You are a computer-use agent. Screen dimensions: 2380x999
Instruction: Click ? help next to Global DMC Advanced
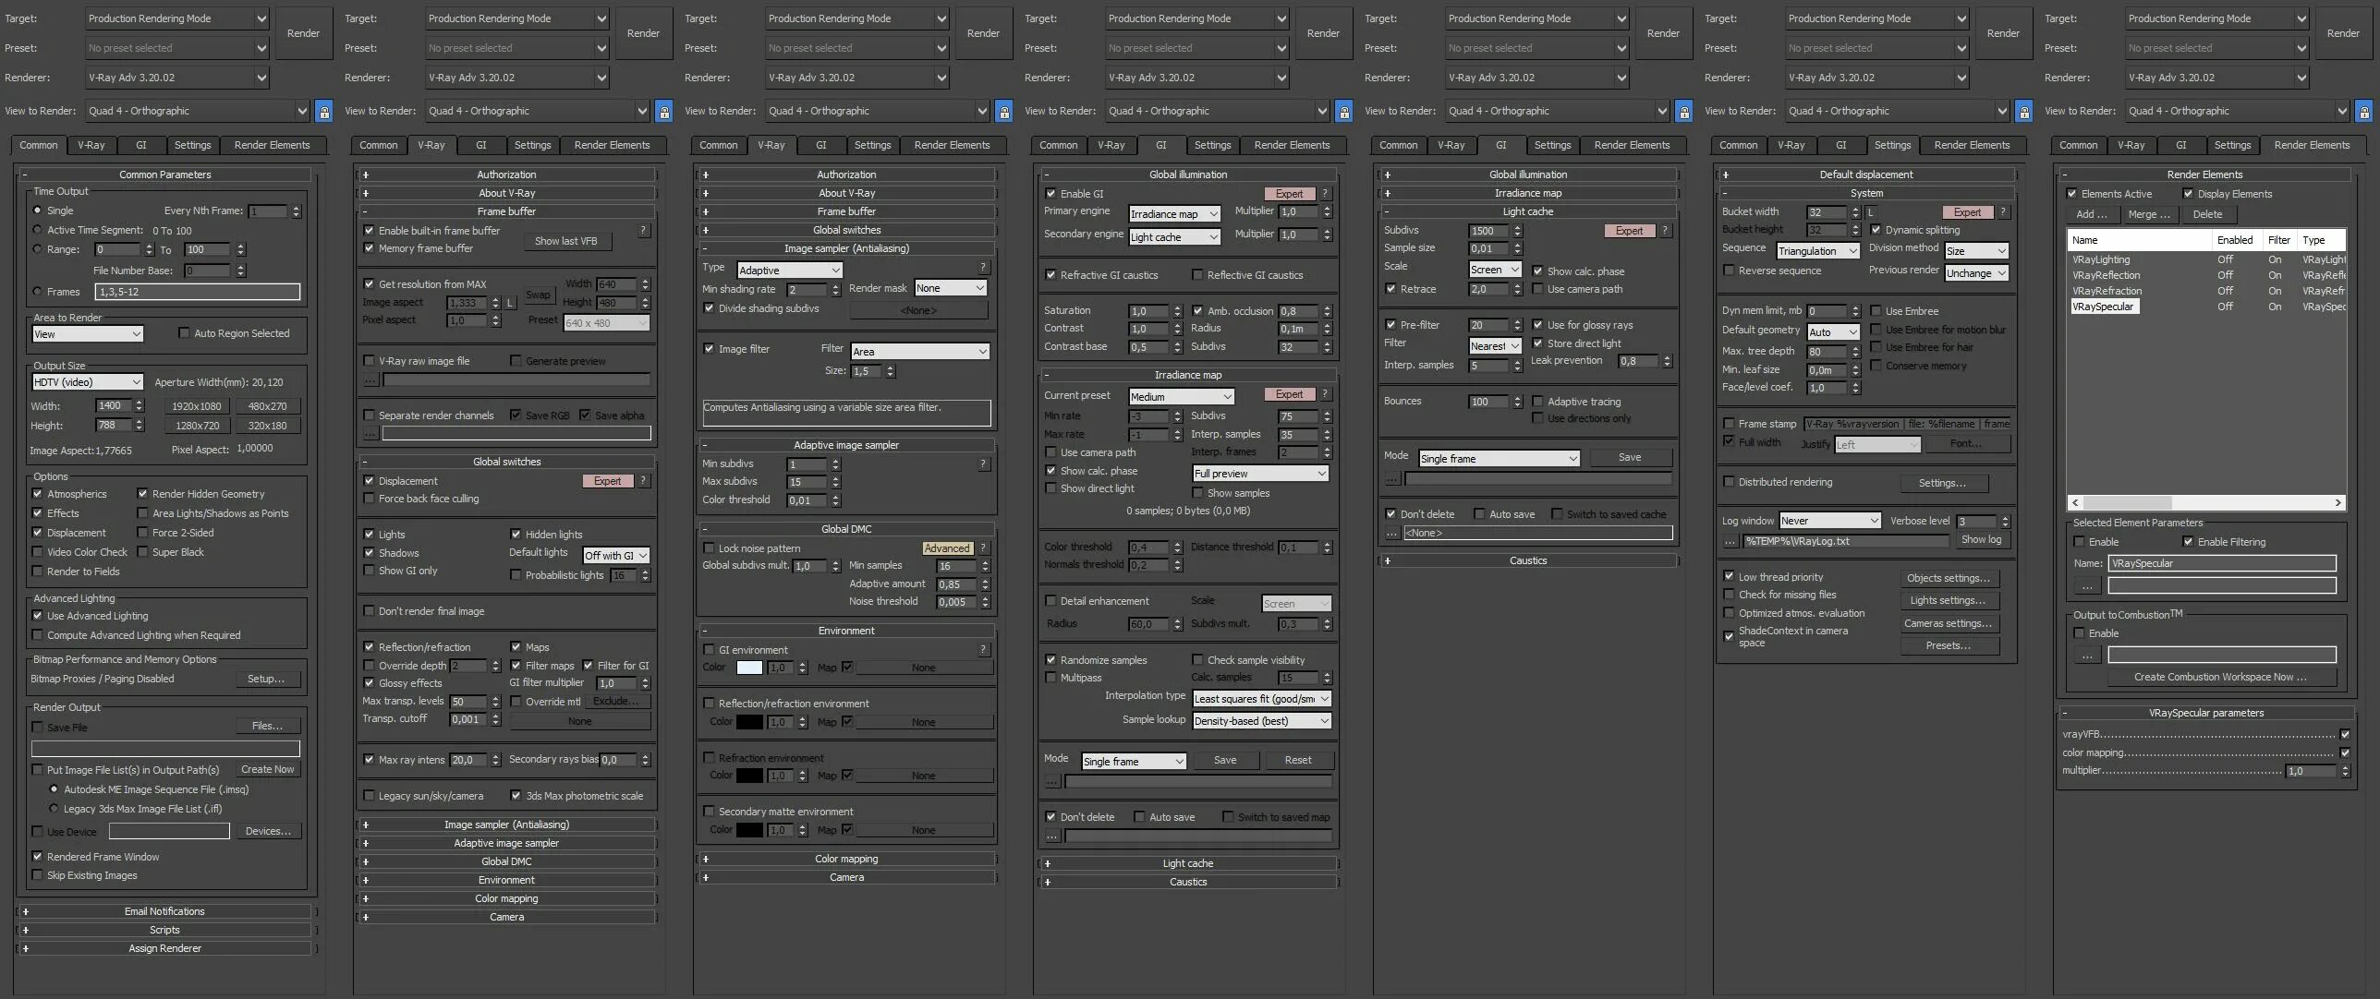click(983, 548)
